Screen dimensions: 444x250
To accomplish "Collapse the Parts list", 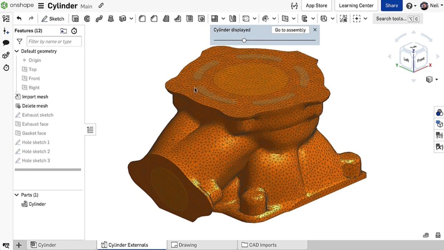I will click(16, 195).
